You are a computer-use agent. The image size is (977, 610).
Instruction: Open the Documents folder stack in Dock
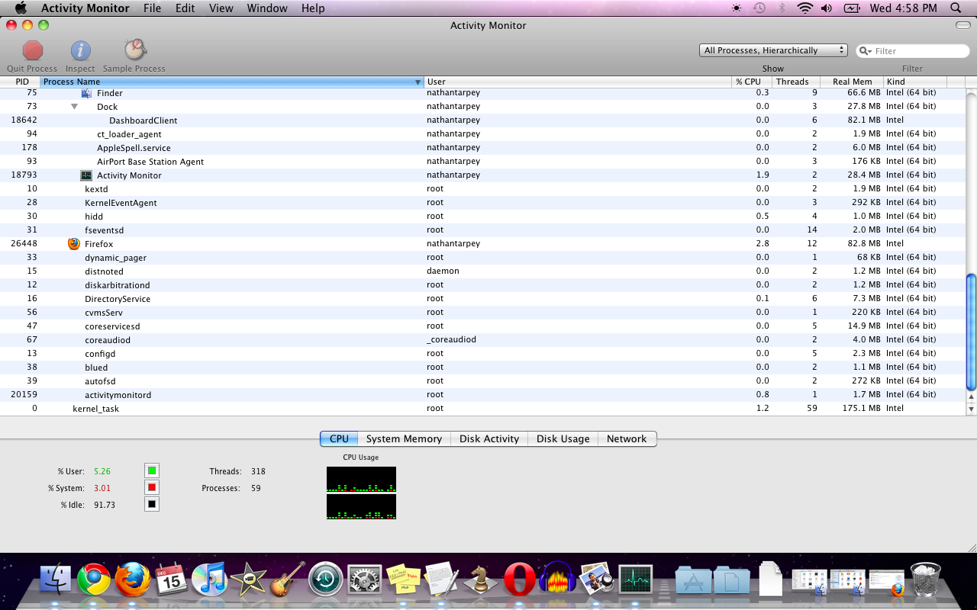tap(732, 581)
